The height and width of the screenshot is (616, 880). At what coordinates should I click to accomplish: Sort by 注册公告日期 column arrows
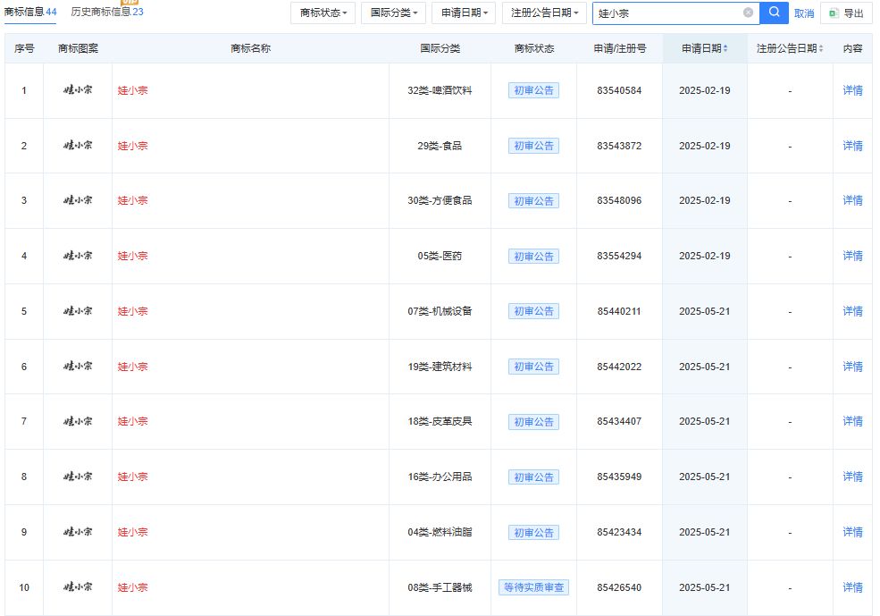[821, 48]
